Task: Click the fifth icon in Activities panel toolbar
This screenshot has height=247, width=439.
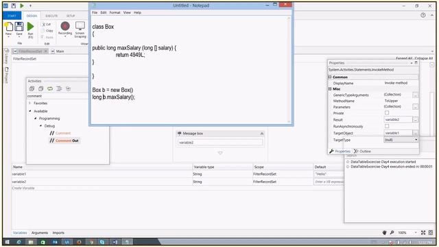Action: click(x=68, y=89)
